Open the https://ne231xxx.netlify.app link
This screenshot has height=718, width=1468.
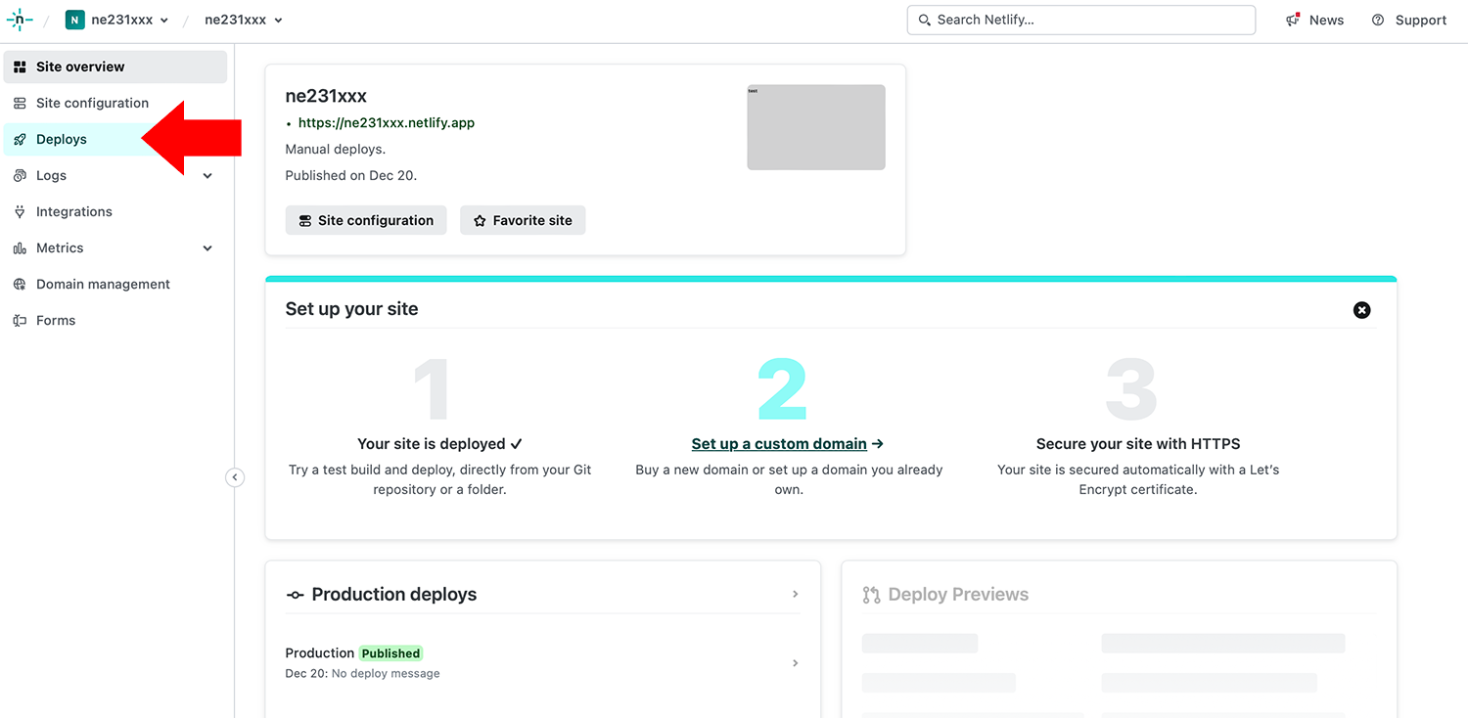(x=387, y=122)
